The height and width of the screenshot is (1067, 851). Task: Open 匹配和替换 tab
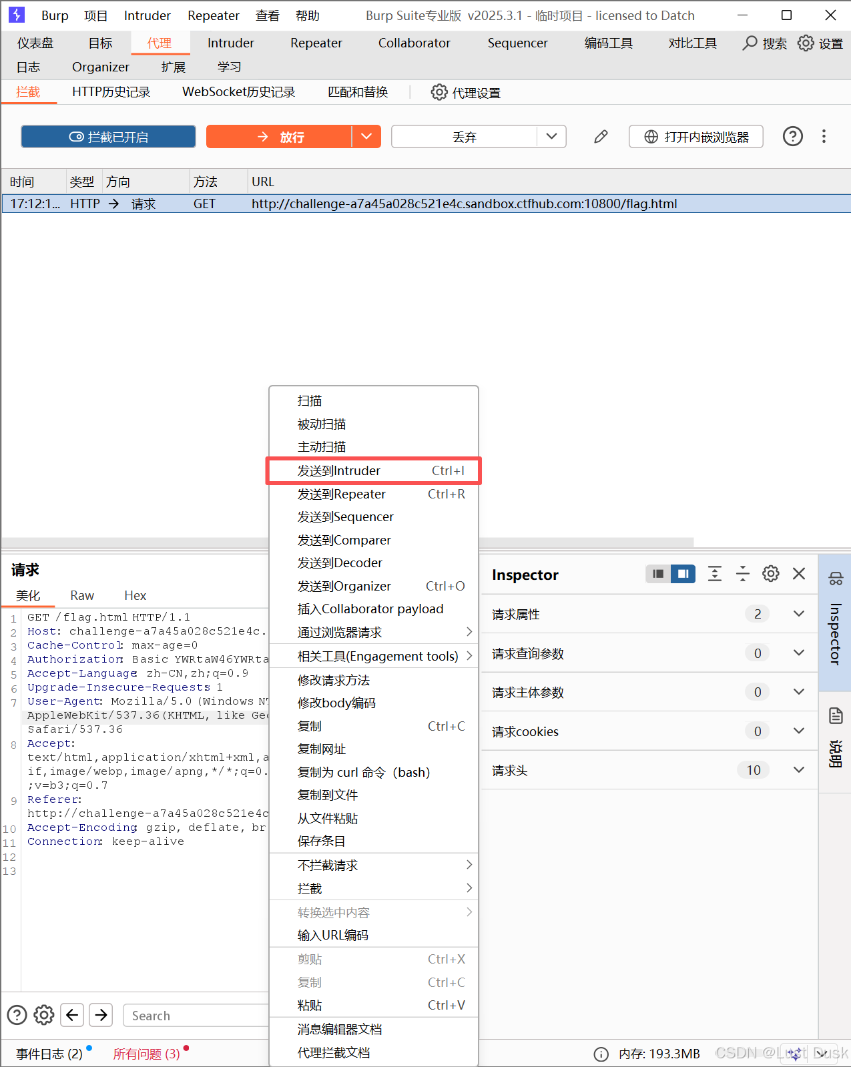pyautogui.click(x=358, y=92)
